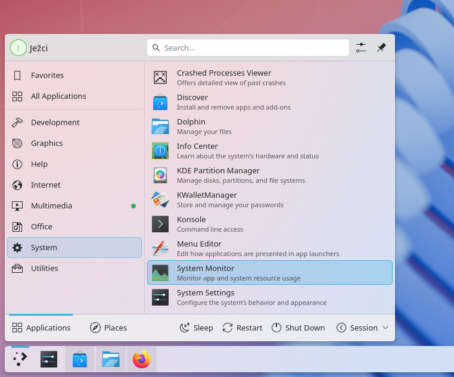The height and width of the screenshot is (377, 454).
Task: Open Dolphin from the taskbar
Action: click(111, 359)
